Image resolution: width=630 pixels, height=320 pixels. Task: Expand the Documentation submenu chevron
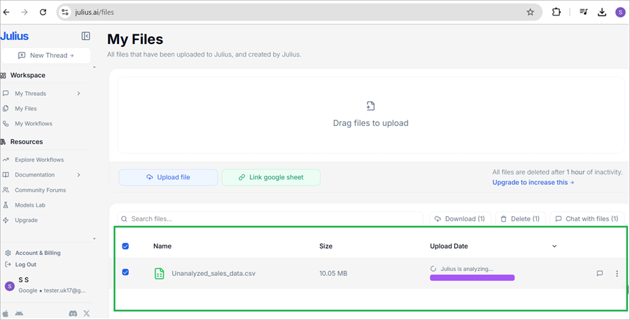click(x=78, y=175)
